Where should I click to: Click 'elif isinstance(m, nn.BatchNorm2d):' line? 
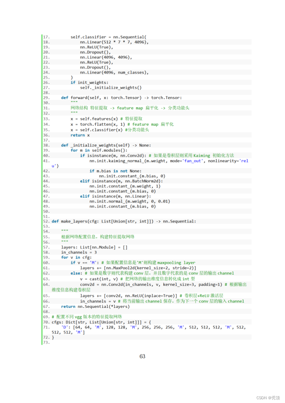pyautogui.click(x=121, y=181)
